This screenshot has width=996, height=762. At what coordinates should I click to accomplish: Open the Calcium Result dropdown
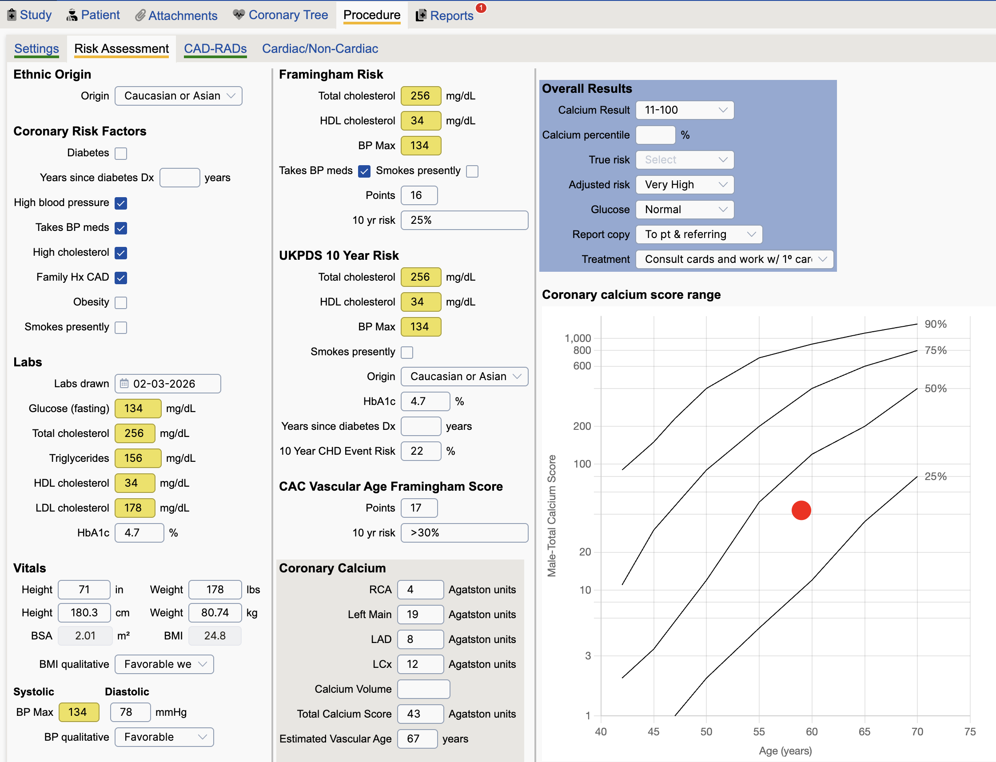point(684,110)
